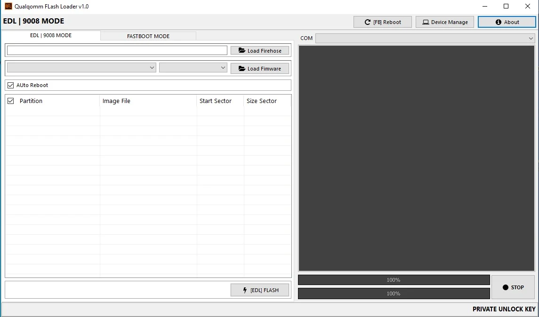Toggle the select-all Partition checkbox

(x=11, y=101)
